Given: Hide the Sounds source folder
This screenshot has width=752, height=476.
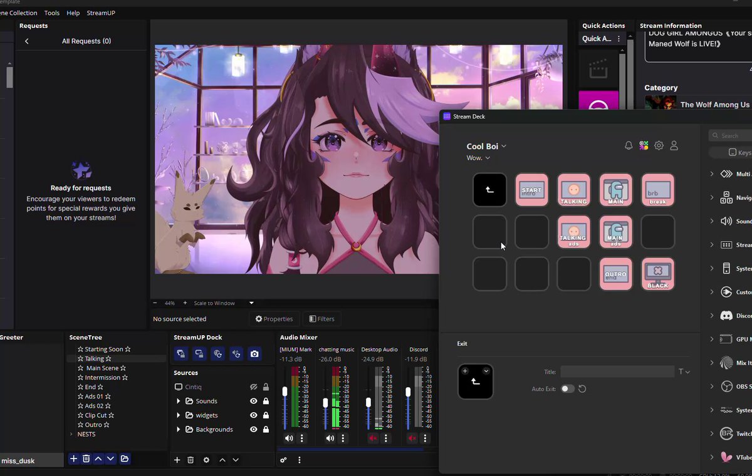Looking at the screenshot, I should pyautogui.click(x=254, y=401).
